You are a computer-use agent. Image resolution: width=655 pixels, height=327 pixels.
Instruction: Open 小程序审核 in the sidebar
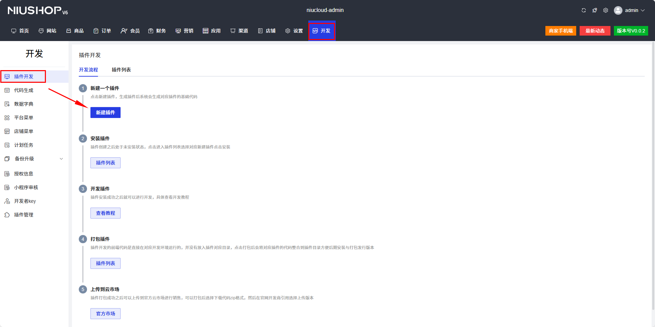26,187
